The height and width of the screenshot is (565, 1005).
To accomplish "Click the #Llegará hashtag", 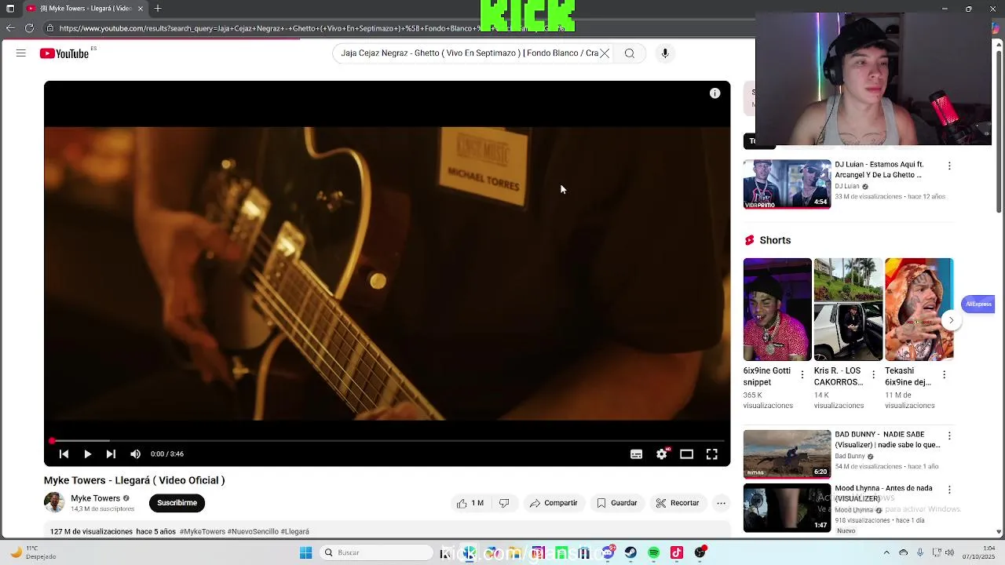I will [294, 531].
